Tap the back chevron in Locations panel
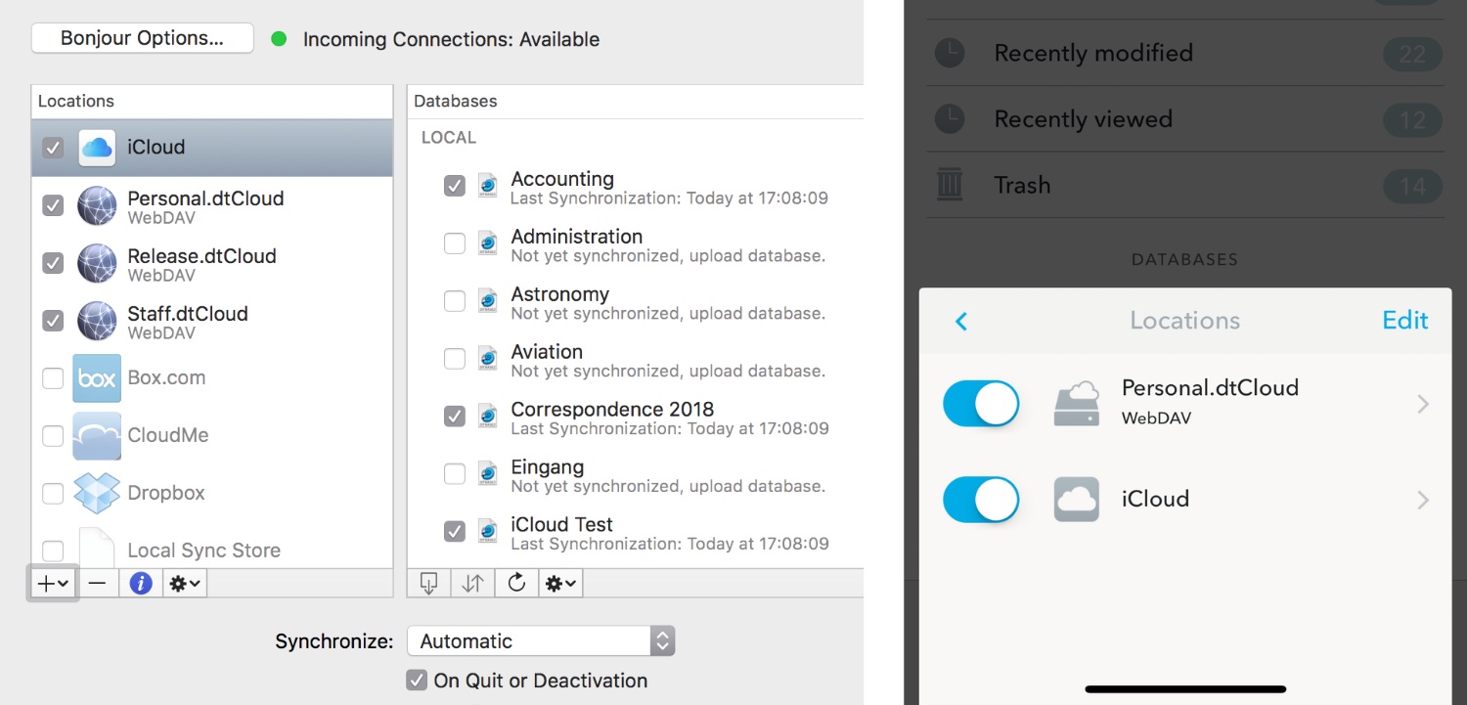1467x705 pixels. pos(961,321)
